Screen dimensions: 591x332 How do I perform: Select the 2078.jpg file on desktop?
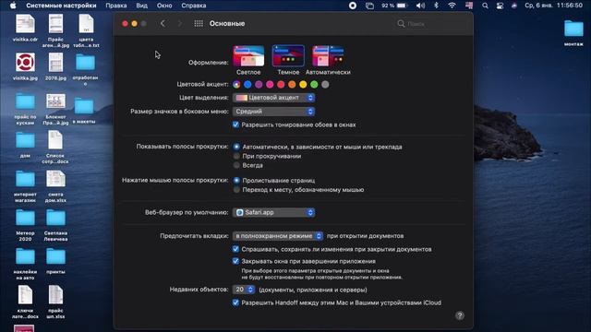[x=55, y=66]
